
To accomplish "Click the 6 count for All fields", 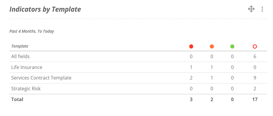I will tap(255, 56).
